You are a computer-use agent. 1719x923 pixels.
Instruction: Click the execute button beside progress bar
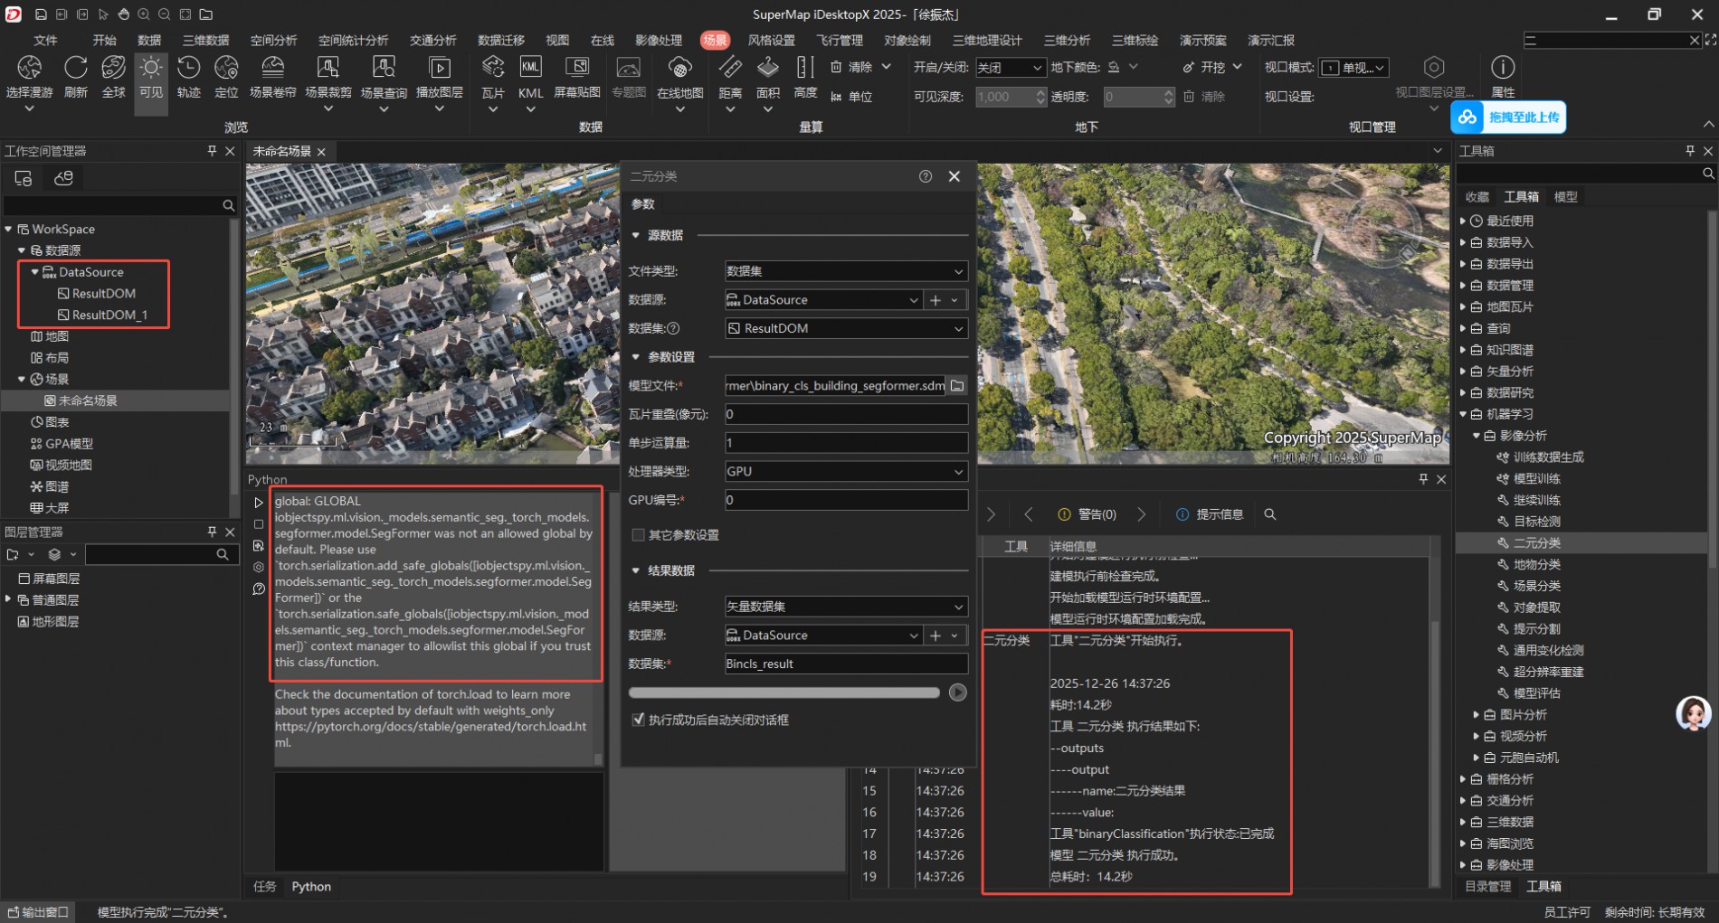(957, 692)
